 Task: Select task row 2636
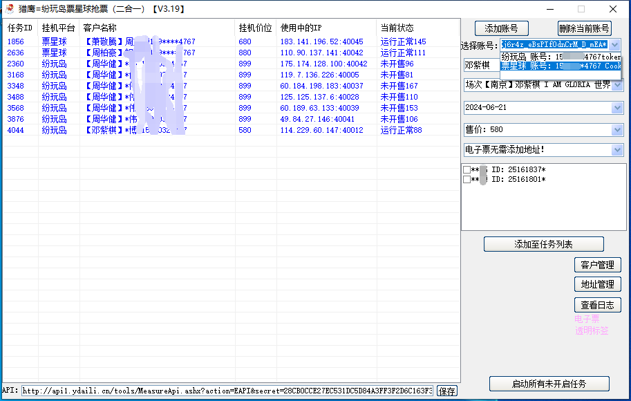tap(232, 53)
